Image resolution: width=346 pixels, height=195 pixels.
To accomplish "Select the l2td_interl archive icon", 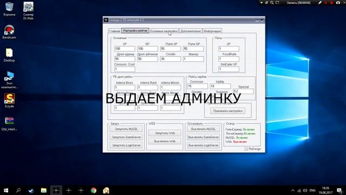I will point(9,123).
